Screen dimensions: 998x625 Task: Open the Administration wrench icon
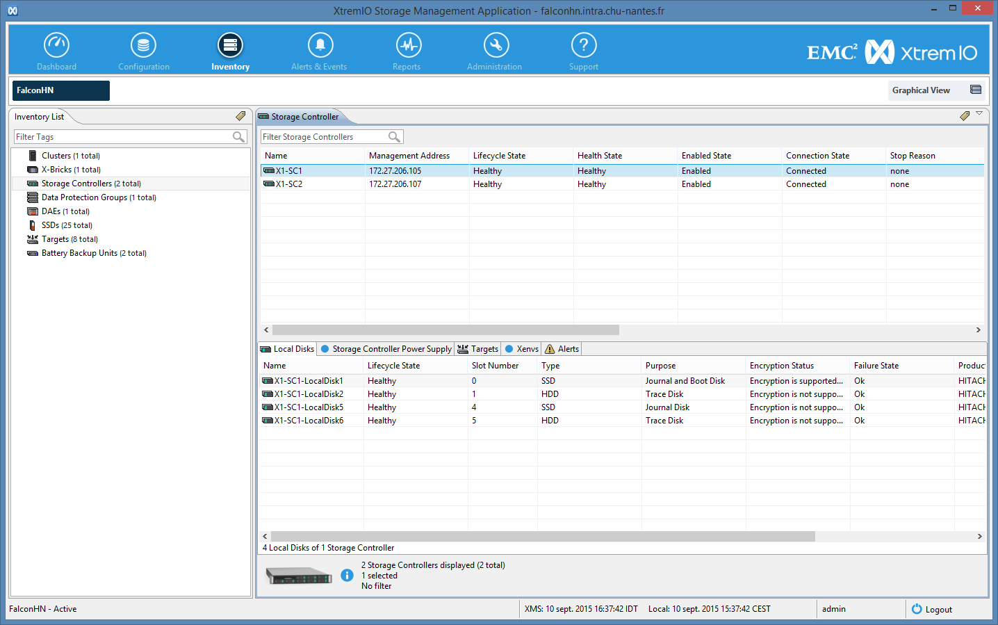click(x=496, y=46)
